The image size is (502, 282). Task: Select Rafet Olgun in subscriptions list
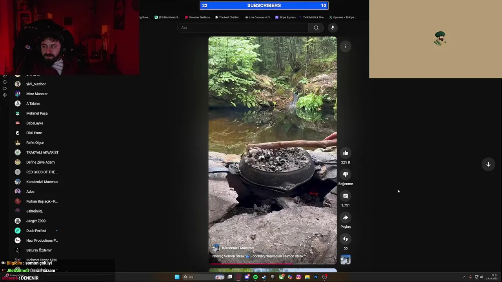35,143
